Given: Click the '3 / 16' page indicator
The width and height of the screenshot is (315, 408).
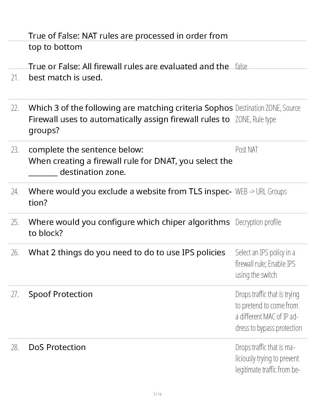Looking at the screenshot, I should (157, 394).
